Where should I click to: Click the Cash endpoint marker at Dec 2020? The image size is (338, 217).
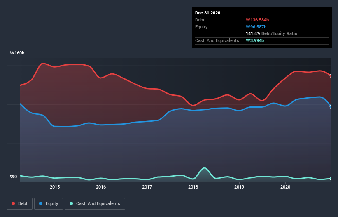click(x=331, y=178)
